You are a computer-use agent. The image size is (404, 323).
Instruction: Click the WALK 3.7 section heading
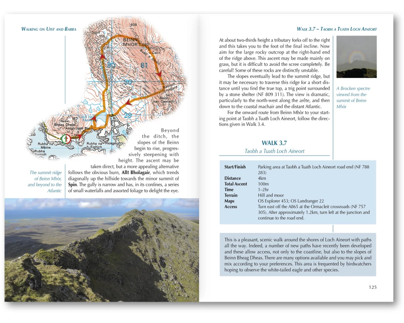coord(274,143)
